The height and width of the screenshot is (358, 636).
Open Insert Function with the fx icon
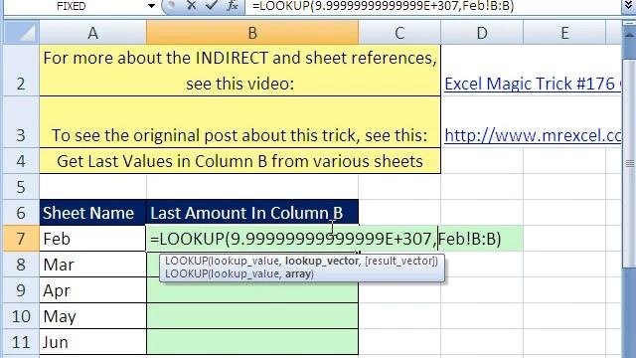tap(233, 5)
